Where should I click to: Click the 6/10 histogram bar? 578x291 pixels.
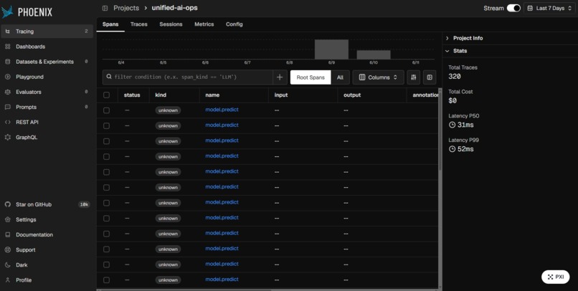pos(374,54)
